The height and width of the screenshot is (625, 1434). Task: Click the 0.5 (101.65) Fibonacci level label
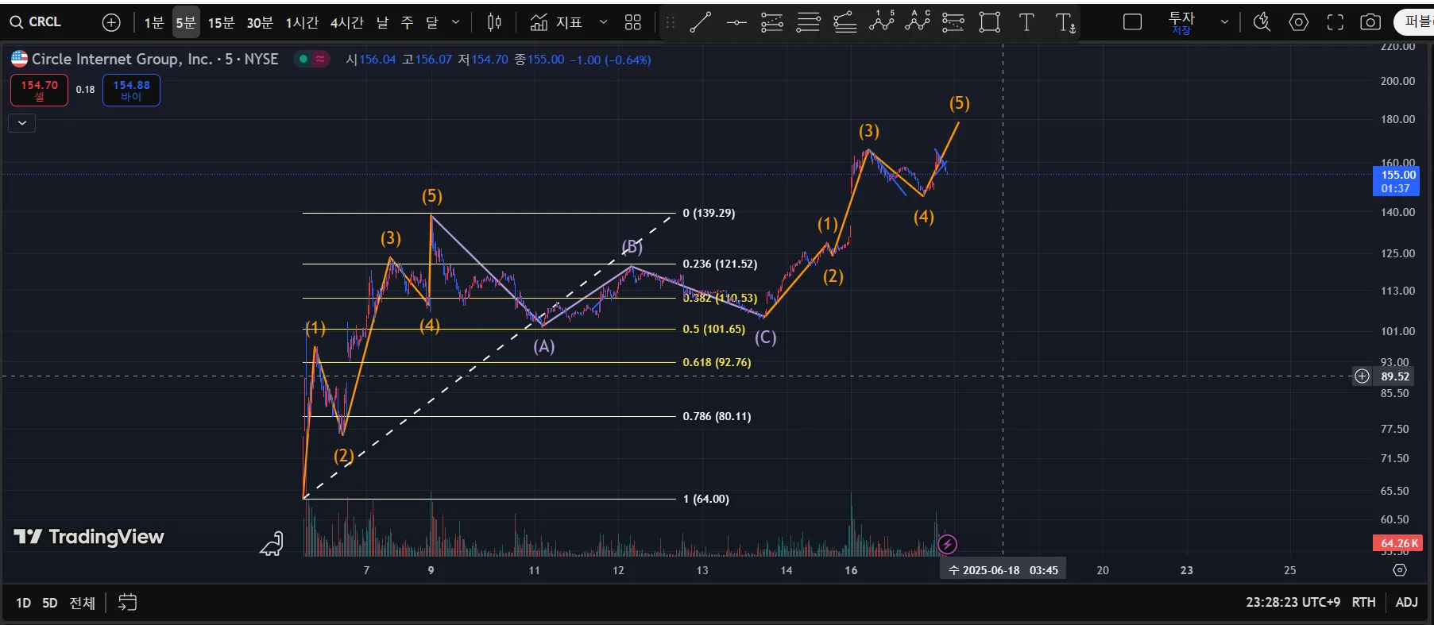(713, 329)
